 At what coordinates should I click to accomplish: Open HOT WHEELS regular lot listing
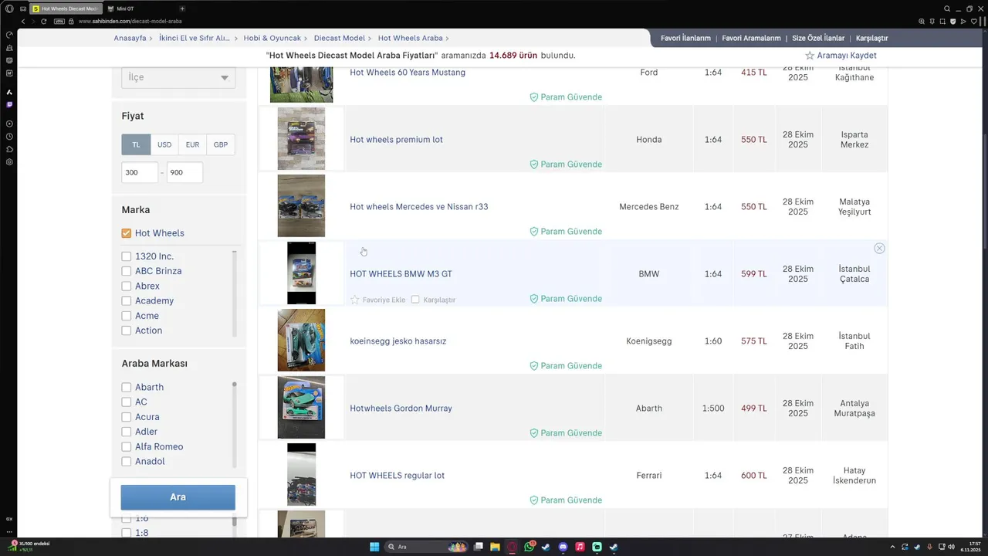pyautogui.click(x=397, y=476)
